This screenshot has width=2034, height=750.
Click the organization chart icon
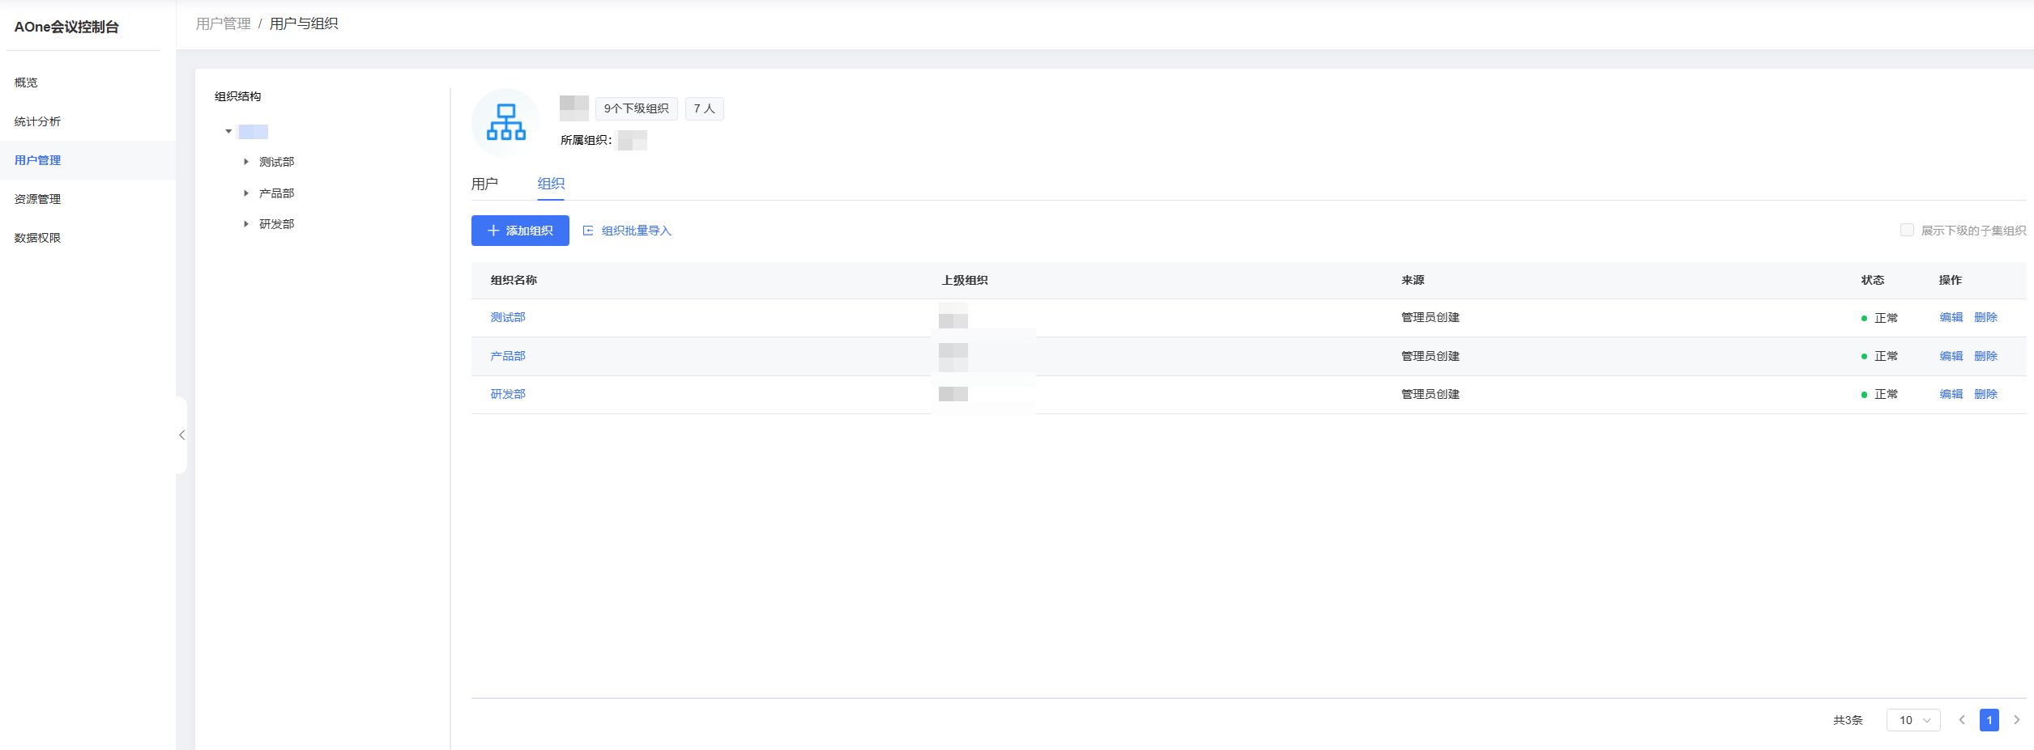click(505, 122)
